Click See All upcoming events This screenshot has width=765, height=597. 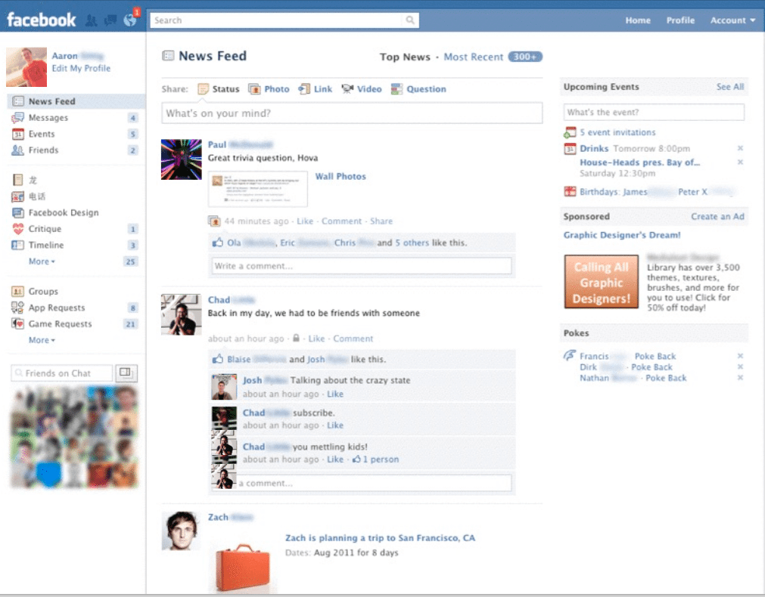(730, 87)
